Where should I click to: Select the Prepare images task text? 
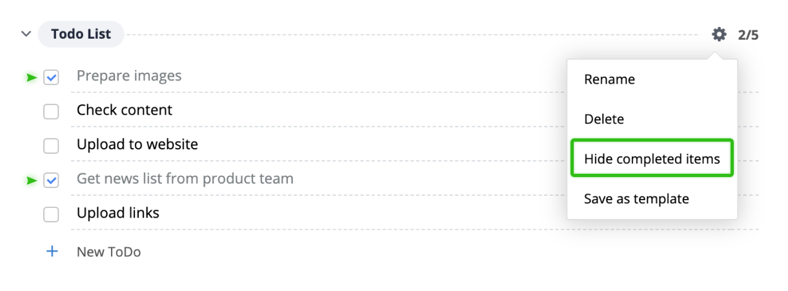[129, 76]
